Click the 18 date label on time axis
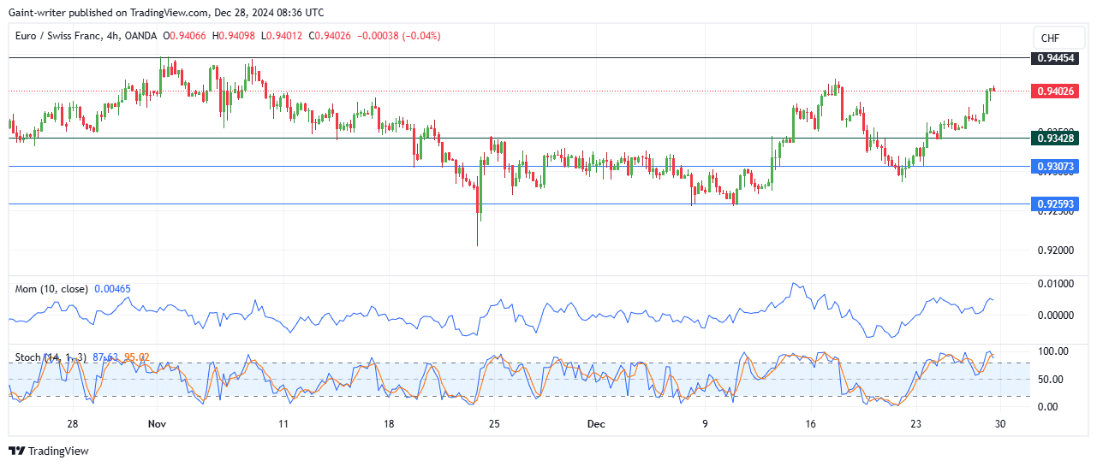The width and height of the screenshot is (1097, 466). point(389,424)
